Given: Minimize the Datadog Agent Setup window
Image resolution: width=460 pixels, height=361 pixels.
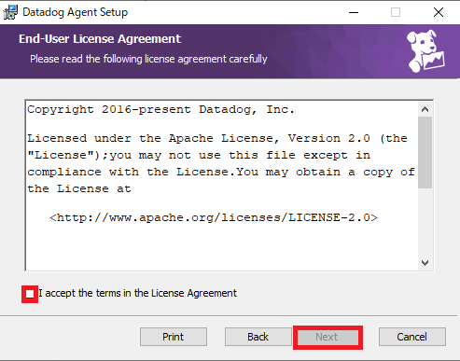Looking at the screenshot, I should pyautogui.click(x=354, y=12).
